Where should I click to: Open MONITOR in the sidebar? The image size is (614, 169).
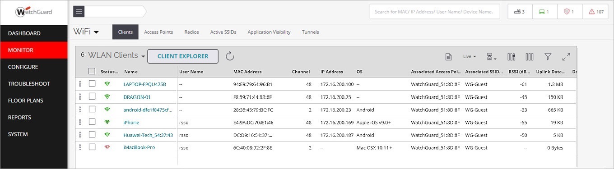click(x=34, y=50)
